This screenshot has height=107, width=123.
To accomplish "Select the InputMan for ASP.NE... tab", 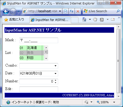I will point(50,20).
